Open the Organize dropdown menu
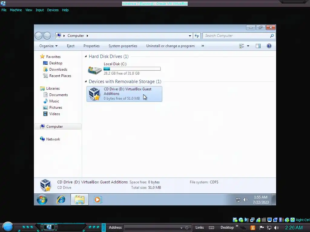 (x=48, y=46)
